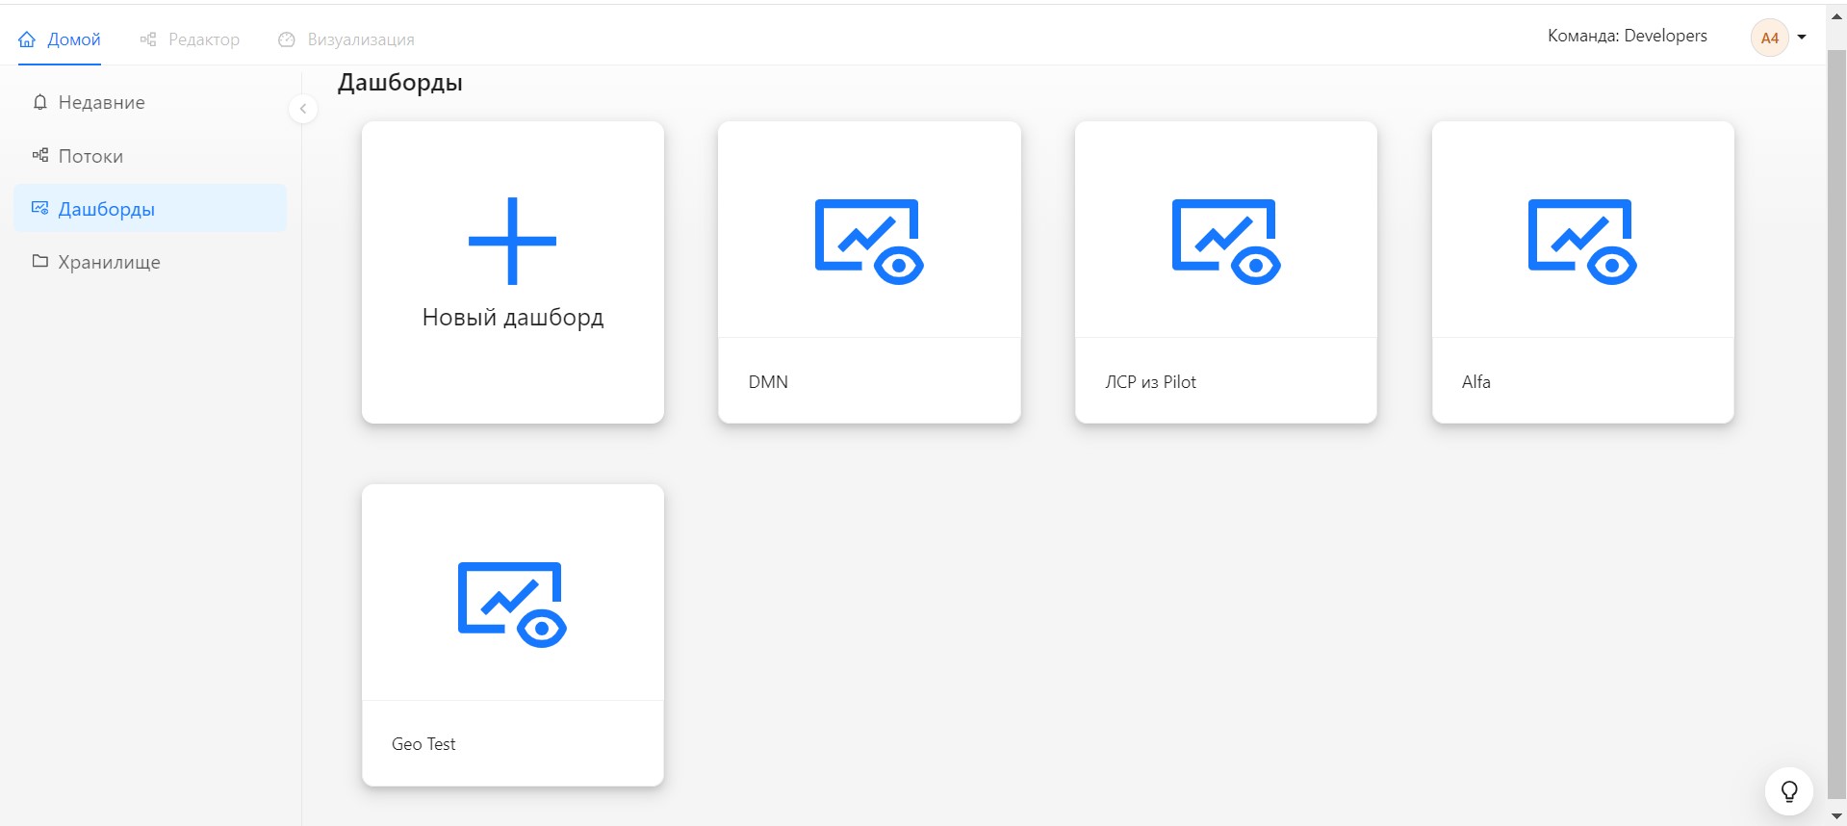
Task: Click the home icon beside Домой
Action: coord(27,39)
